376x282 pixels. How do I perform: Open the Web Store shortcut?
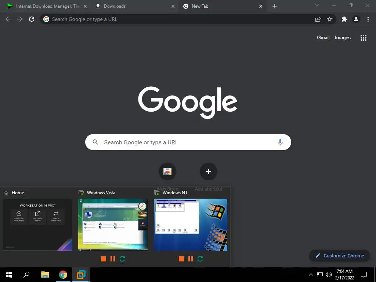[x=167, y=171]
